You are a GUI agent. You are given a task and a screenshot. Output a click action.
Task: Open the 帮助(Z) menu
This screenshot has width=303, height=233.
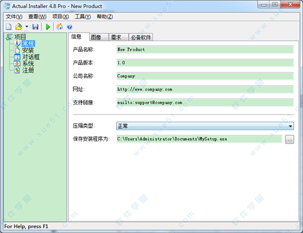coord(105,16)
